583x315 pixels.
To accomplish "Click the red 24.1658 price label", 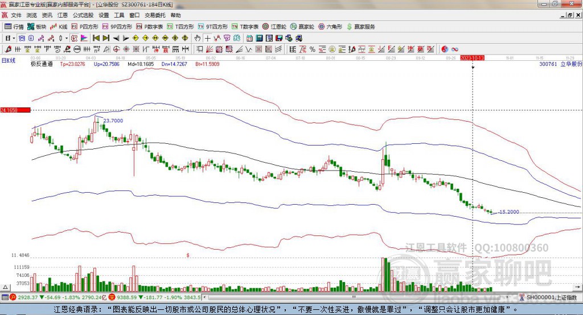I will tap(15, 110).
